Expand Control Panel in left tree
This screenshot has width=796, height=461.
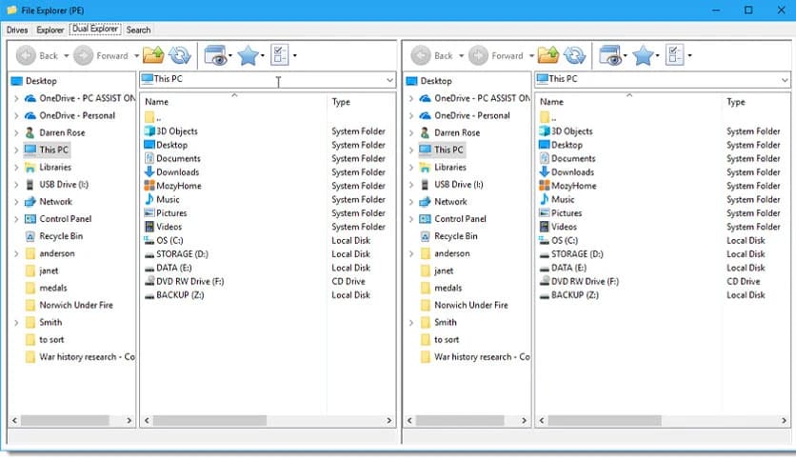click(x=16, y=219)
